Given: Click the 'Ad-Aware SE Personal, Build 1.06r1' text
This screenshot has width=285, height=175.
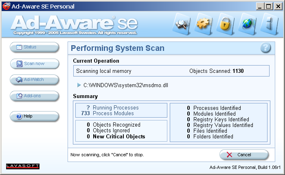Looking at the screenshot, I should pos(245,167).
